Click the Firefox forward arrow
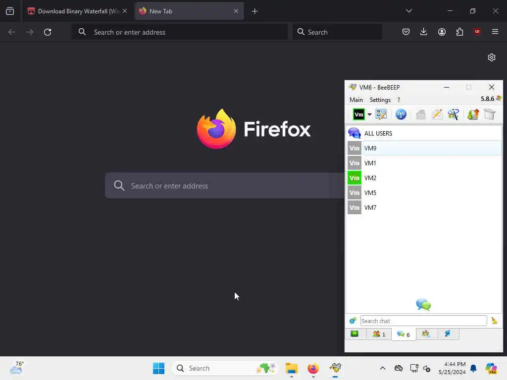 [x=30, y=32]
